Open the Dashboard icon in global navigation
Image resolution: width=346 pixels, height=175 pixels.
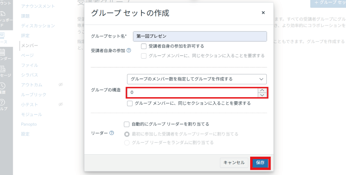tap(3, 14)
